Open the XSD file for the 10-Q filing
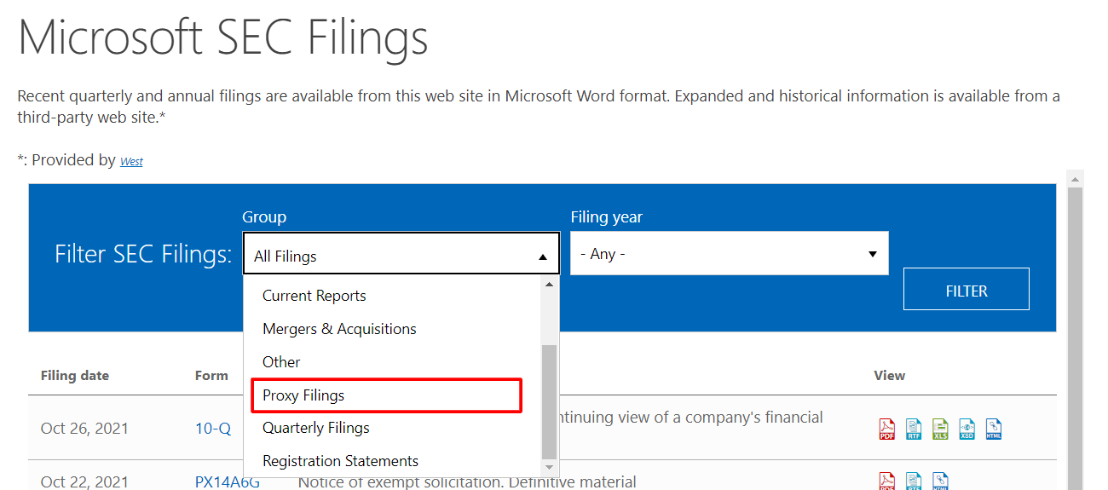Viewport: 1108px width, 490px height. coord(967,429)
